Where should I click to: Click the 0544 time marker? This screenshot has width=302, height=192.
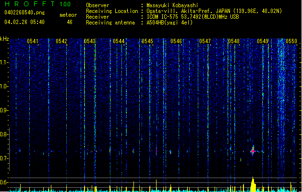click(119, 41)
